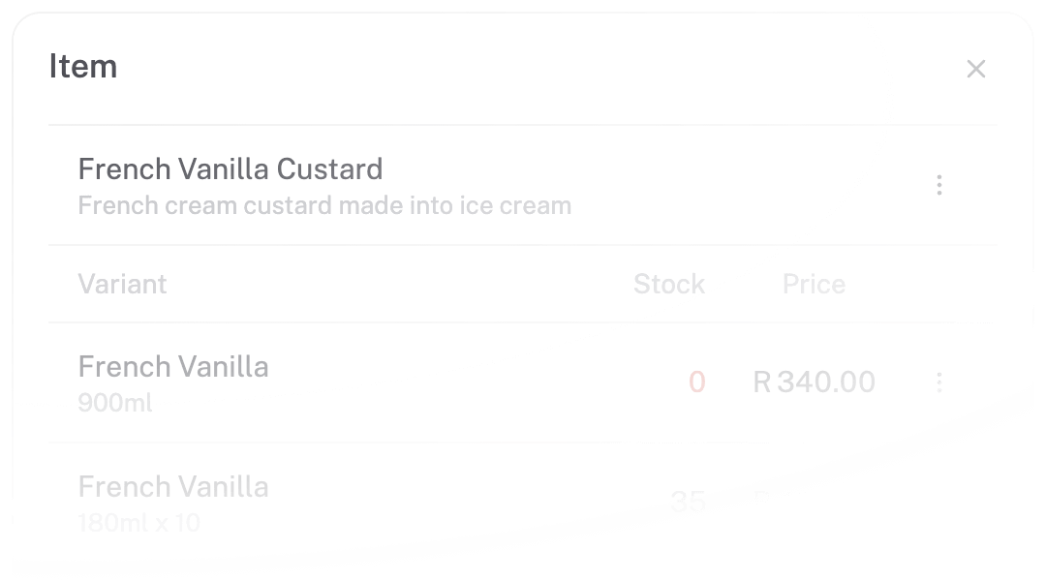1046x581 pixels.
Task: Open the options menu for French Vanilla Custard
Action: [x=939, y=185]
